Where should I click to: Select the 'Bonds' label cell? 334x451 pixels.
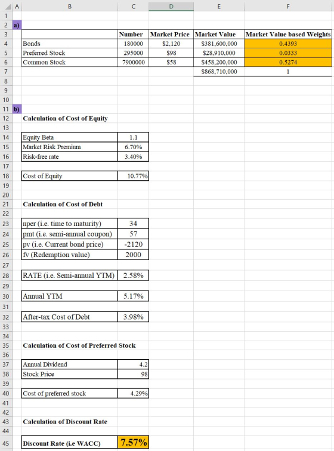pos(70,44)
